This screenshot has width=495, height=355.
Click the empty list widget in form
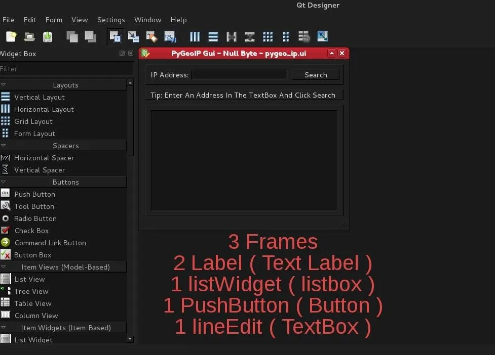[x=244, y=160]
